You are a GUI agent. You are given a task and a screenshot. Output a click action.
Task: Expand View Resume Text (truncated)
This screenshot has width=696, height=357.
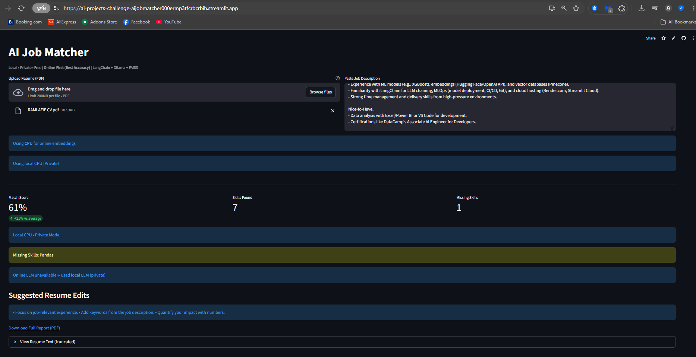click(342, 342)
